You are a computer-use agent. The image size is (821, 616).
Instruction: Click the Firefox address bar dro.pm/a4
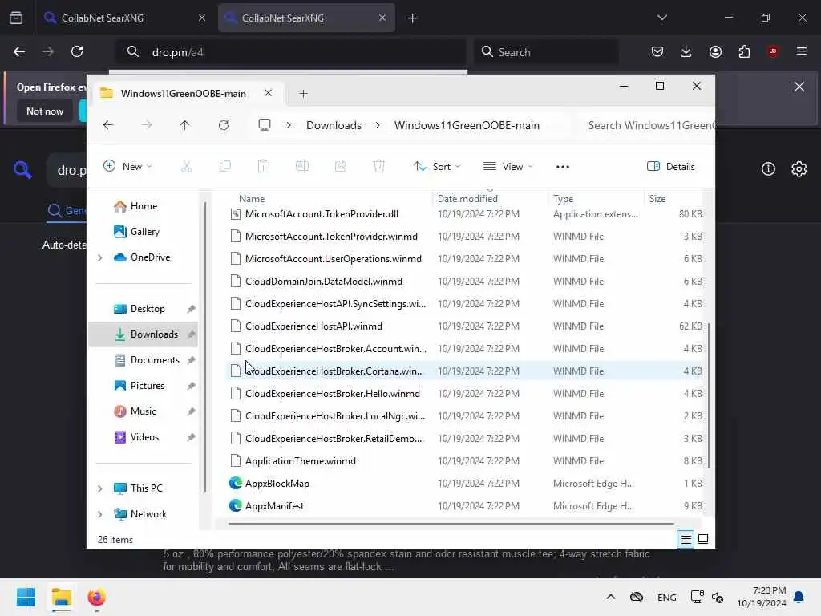[x=290, y=52]
